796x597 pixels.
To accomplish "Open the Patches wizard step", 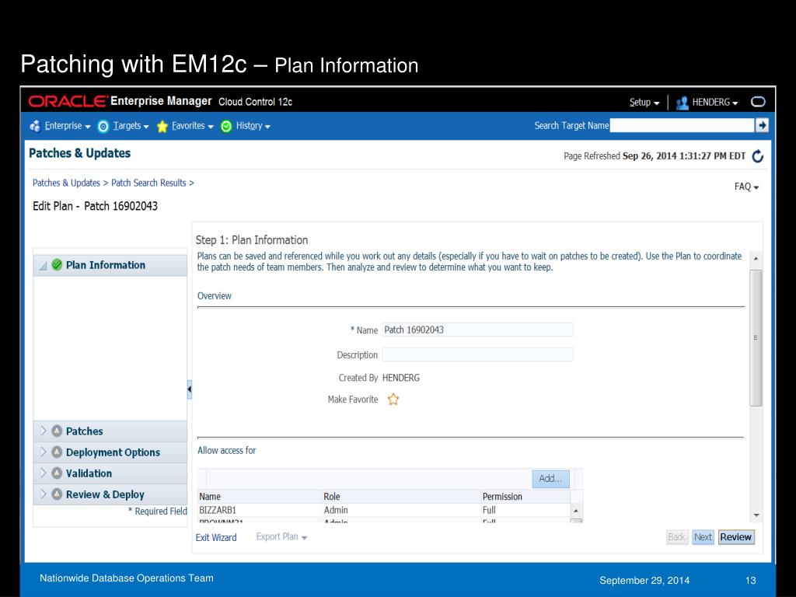I will point(84,431).
